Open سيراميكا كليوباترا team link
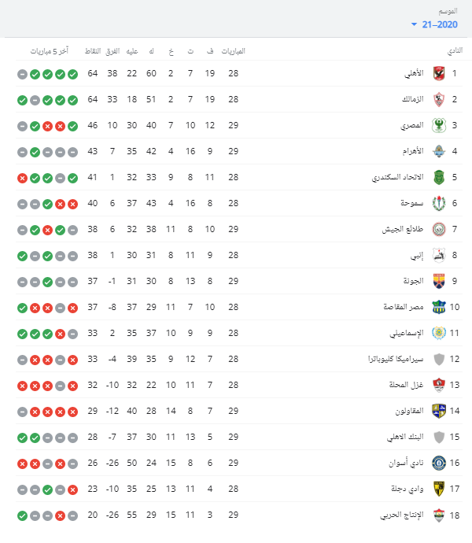 (385, 359)
